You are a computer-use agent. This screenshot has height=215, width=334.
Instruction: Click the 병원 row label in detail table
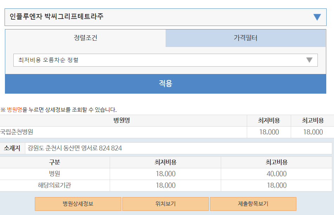pyautogui.click(x=54, y=174)
